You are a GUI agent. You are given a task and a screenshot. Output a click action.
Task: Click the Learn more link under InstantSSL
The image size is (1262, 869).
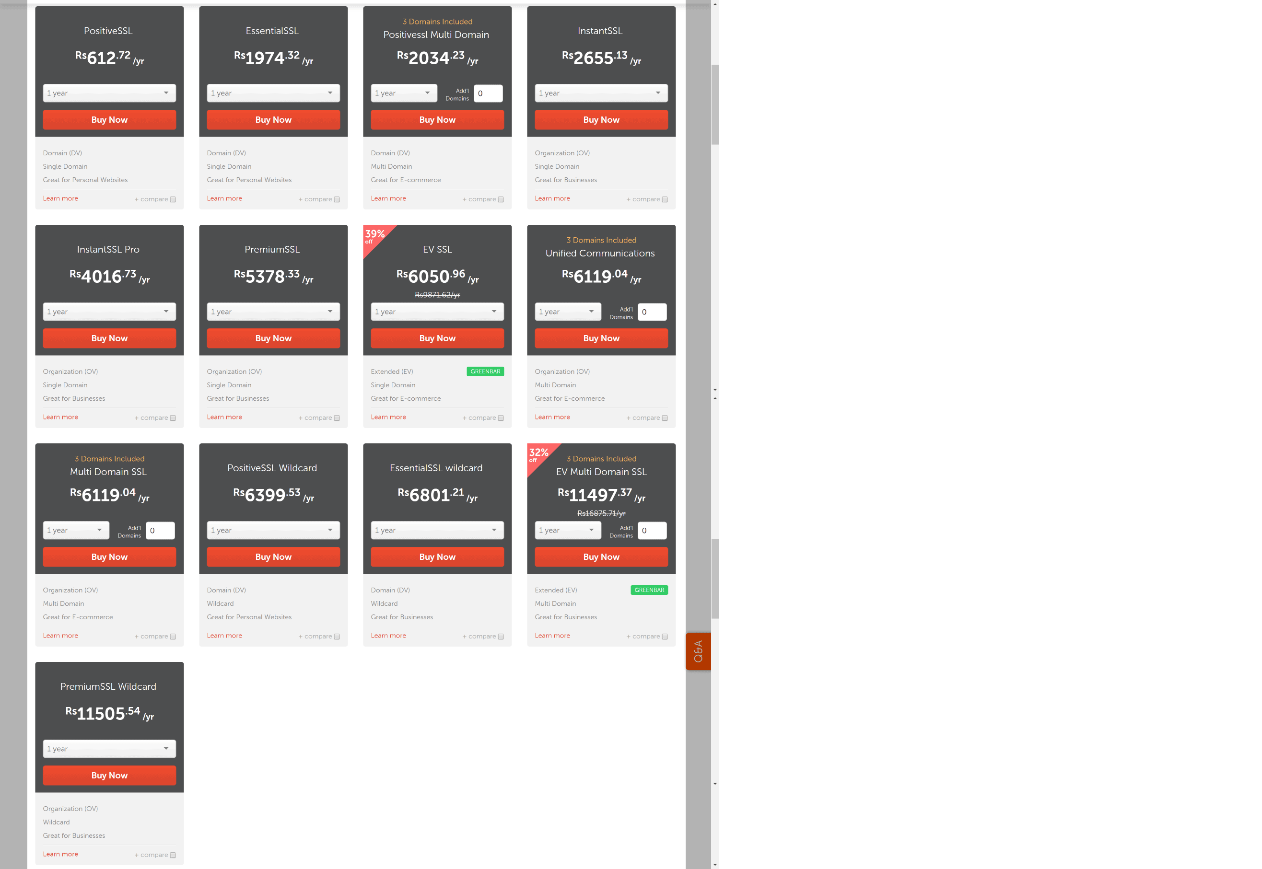[x=551, y=198]
